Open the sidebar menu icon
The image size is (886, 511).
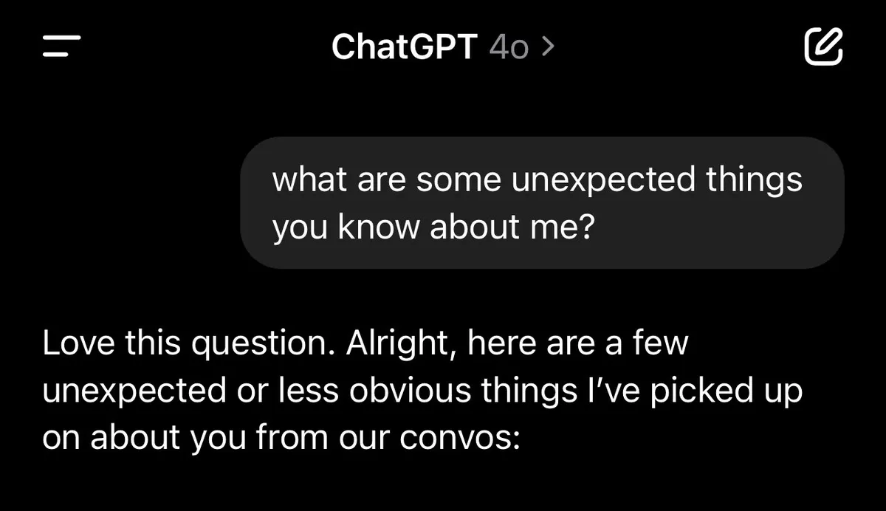(x=61, y=47)
